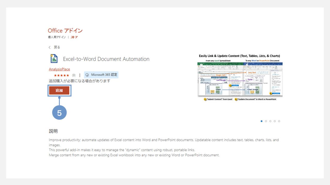Viewport: 330px width, 185px height.
Task: Switch to the 個人用アドイン tab
Action: point(57,37)
